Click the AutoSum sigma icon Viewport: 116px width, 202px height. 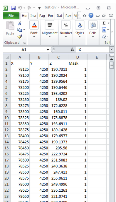[104, 23]
